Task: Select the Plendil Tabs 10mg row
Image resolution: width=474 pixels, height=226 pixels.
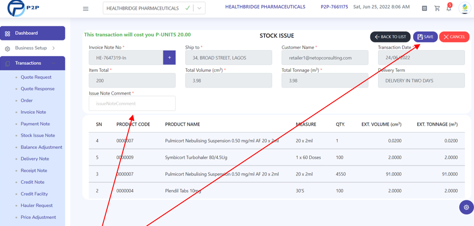Action: point(277,191)
